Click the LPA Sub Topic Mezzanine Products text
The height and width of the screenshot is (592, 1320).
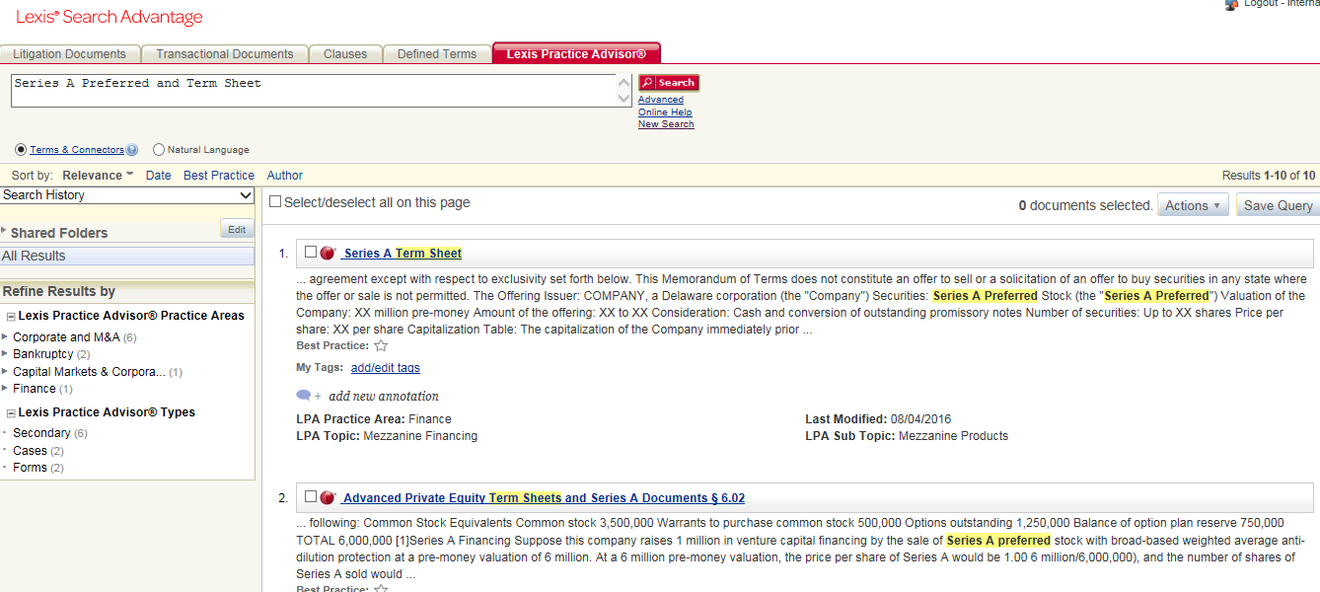coord(907,436)
